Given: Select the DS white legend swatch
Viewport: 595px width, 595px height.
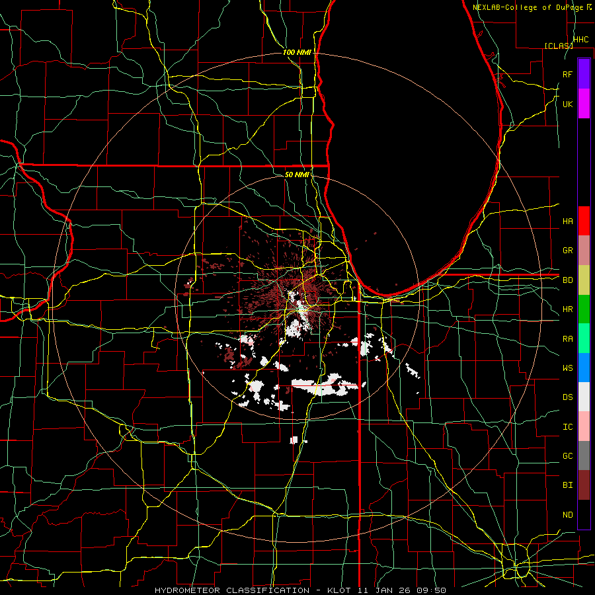Looking at the screenshot, I should point(584,397).
